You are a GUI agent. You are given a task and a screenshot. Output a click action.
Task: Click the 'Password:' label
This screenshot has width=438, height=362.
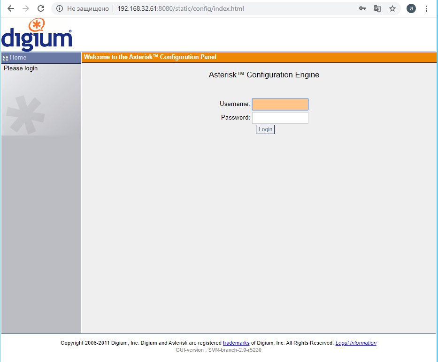(x=236, y=118)
